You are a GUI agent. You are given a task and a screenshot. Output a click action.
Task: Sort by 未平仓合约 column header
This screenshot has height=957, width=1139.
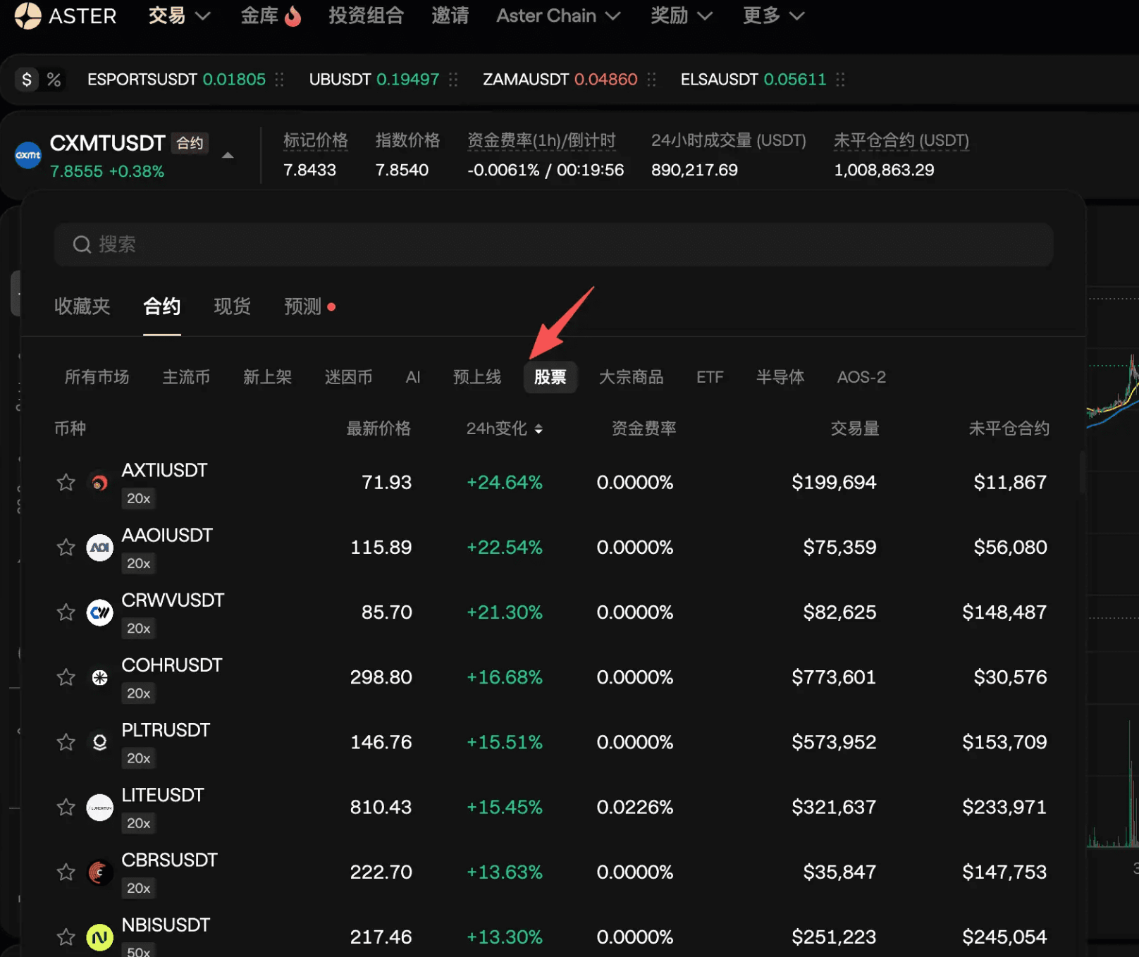(x=1009, y=429)
